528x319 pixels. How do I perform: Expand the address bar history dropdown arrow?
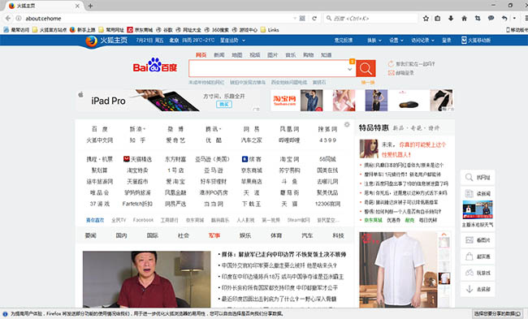(295, 18)
